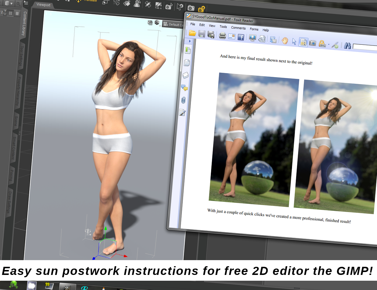Open the database cylinder dropdown in DAZ
The width and height of the screenshot is (377, 290).
pyautogui.click(x=9, y=3)
